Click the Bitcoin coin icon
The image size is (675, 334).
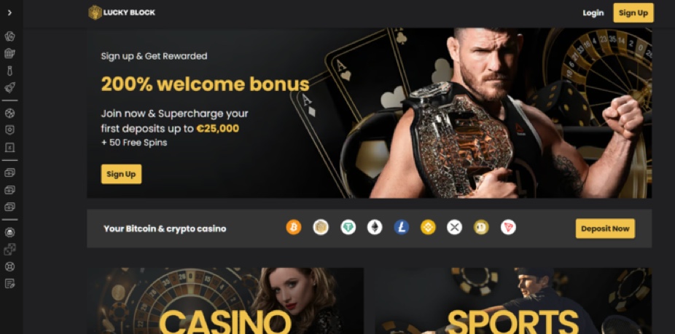[x=294, y=227]
